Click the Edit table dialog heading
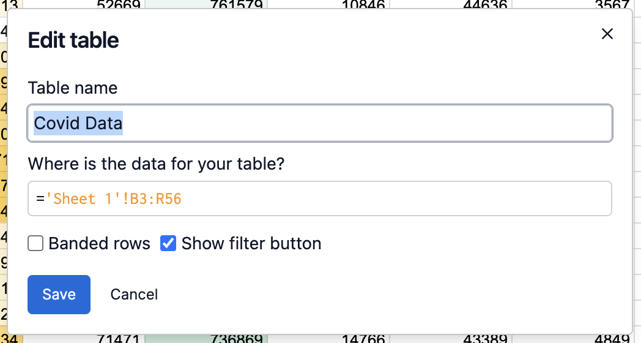 point(73,40)
